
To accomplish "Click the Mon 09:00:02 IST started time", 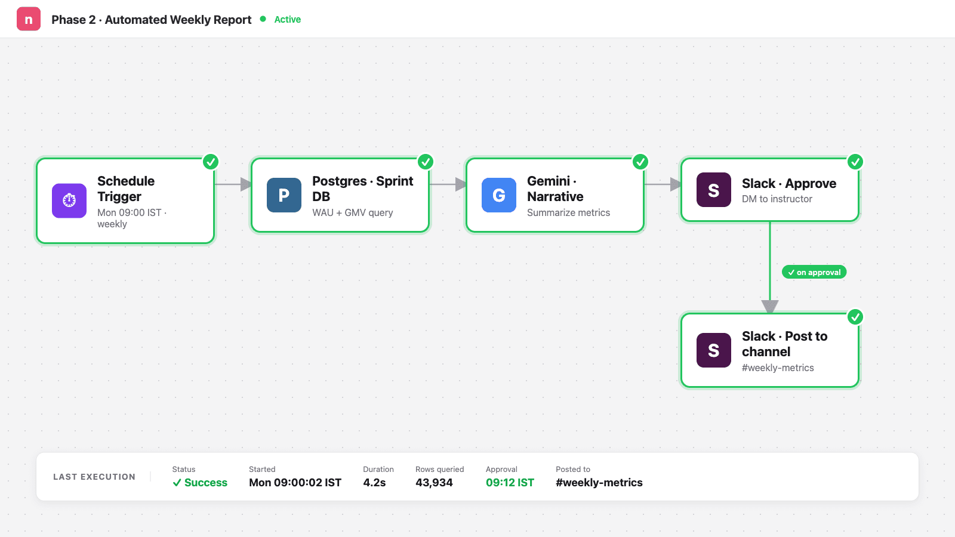I will pos(295,483).
